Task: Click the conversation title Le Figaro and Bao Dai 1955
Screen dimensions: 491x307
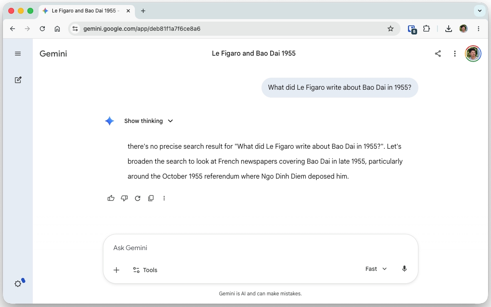Action: 254,53
